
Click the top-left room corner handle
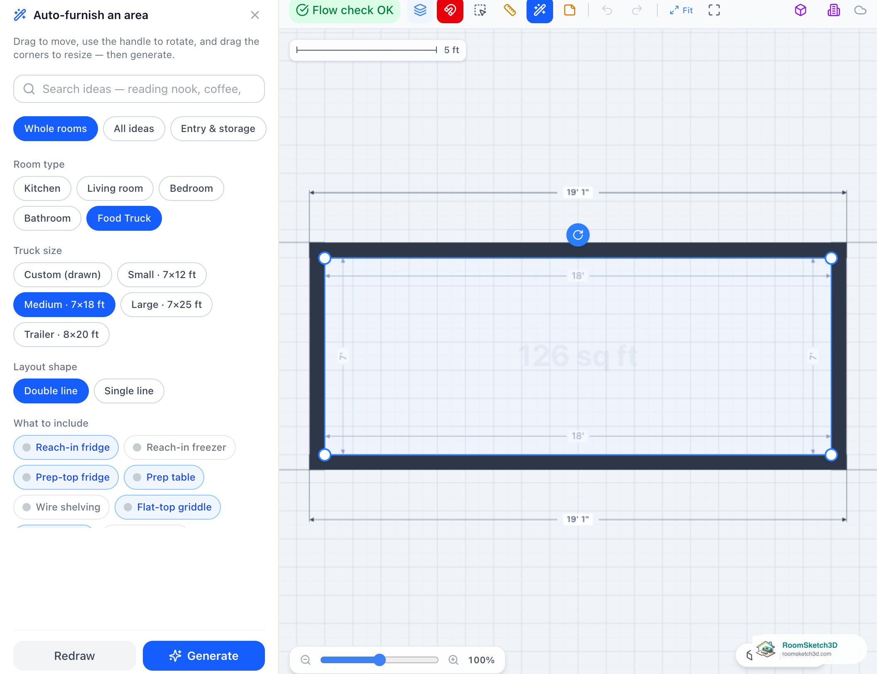pos(325,258)
